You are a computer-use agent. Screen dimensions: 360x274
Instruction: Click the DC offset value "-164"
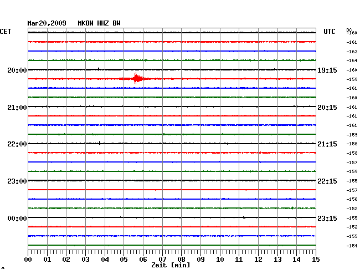click(352, 60)
